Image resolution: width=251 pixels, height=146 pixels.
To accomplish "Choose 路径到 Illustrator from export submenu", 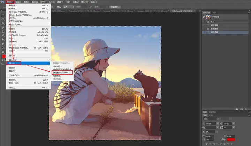I will [x=61, y=72].
